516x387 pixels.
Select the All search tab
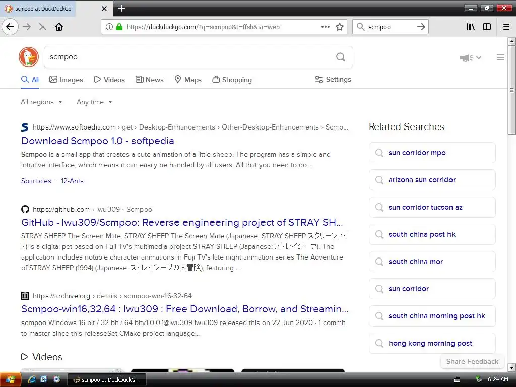point(30,80)
